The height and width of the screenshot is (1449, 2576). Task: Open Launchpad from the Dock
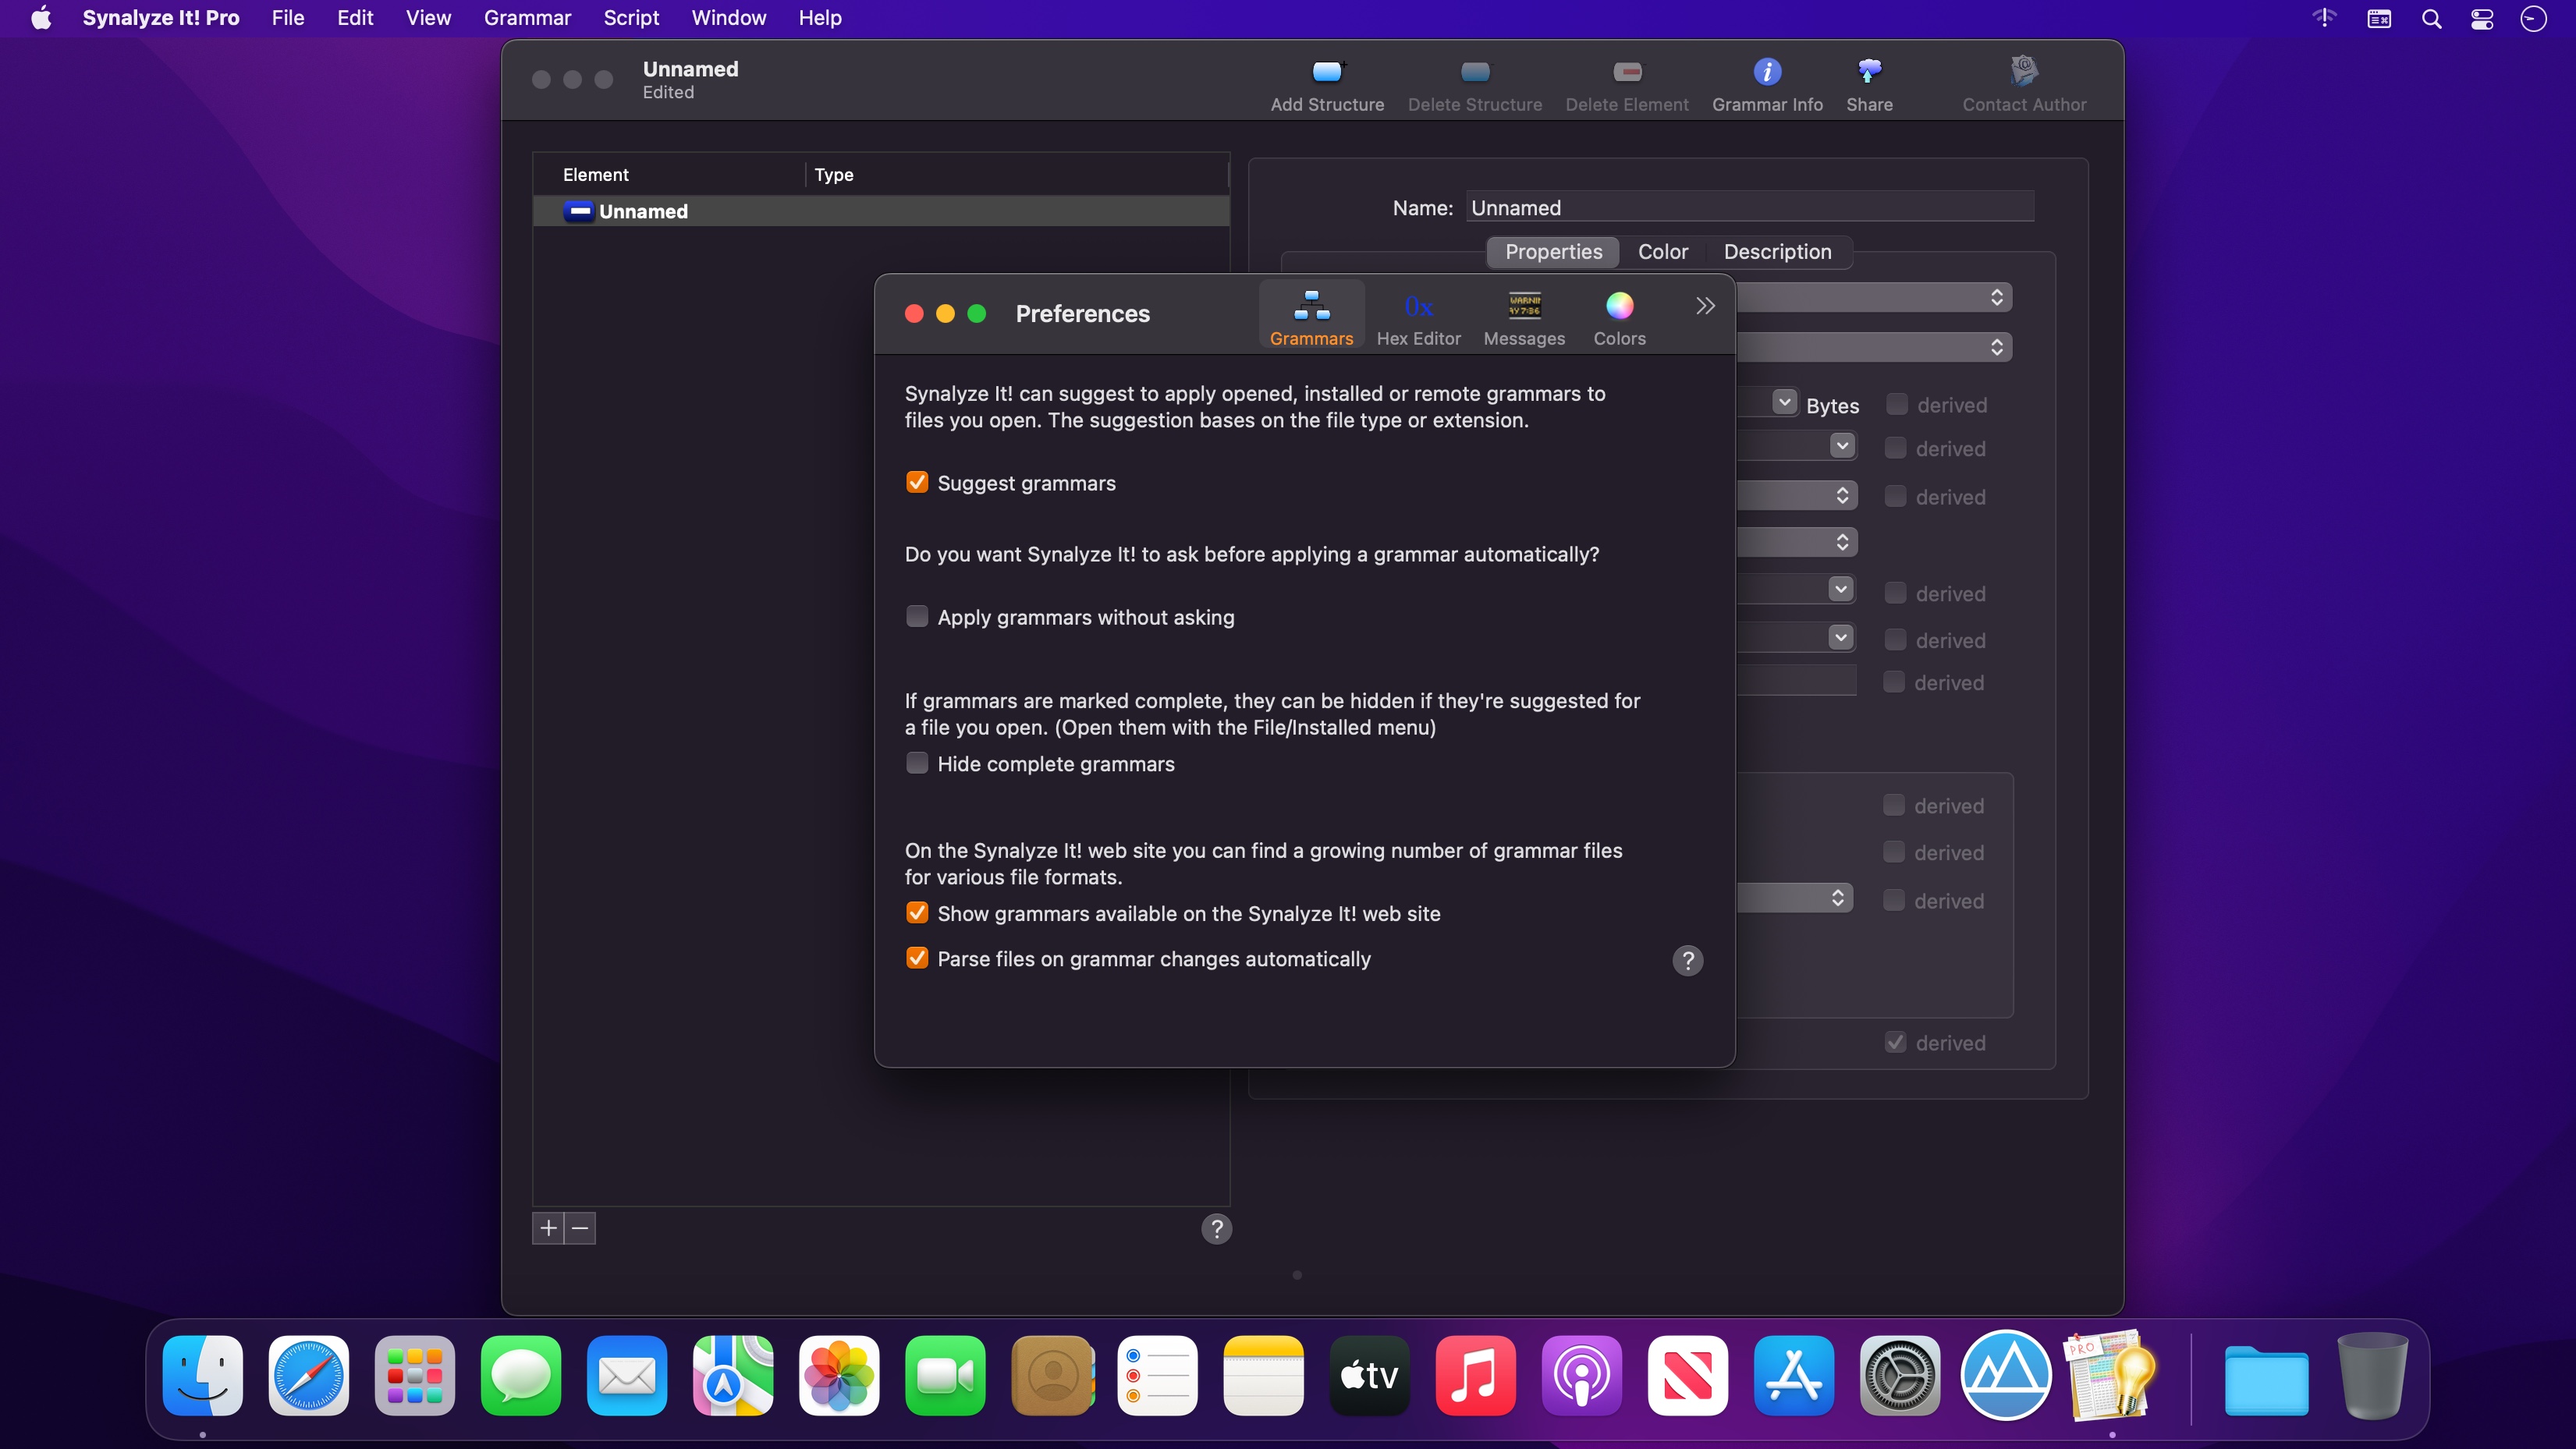(415, 1376)
